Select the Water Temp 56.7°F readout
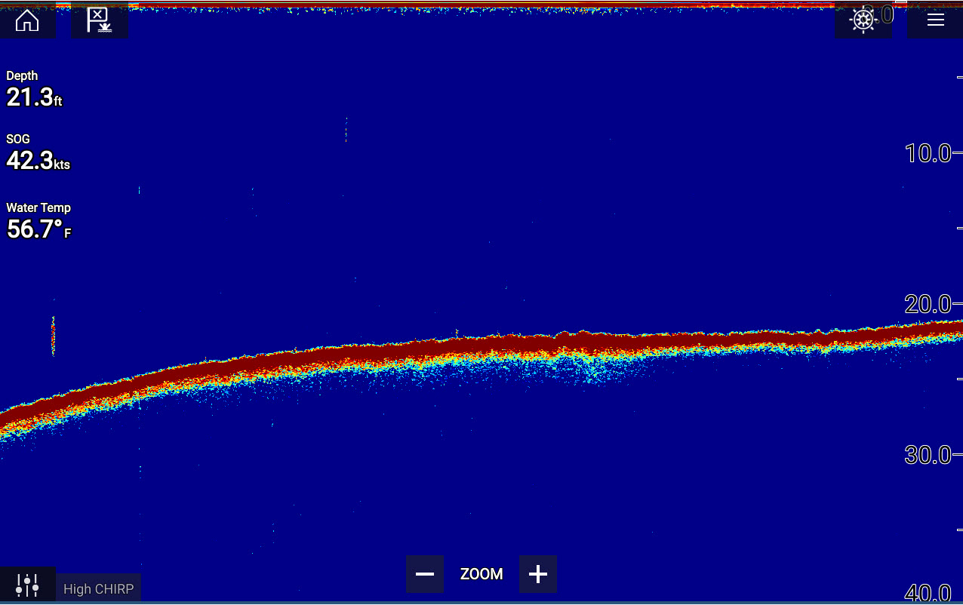963x605 pixels. pyautogui.click(x=38, y=221)
